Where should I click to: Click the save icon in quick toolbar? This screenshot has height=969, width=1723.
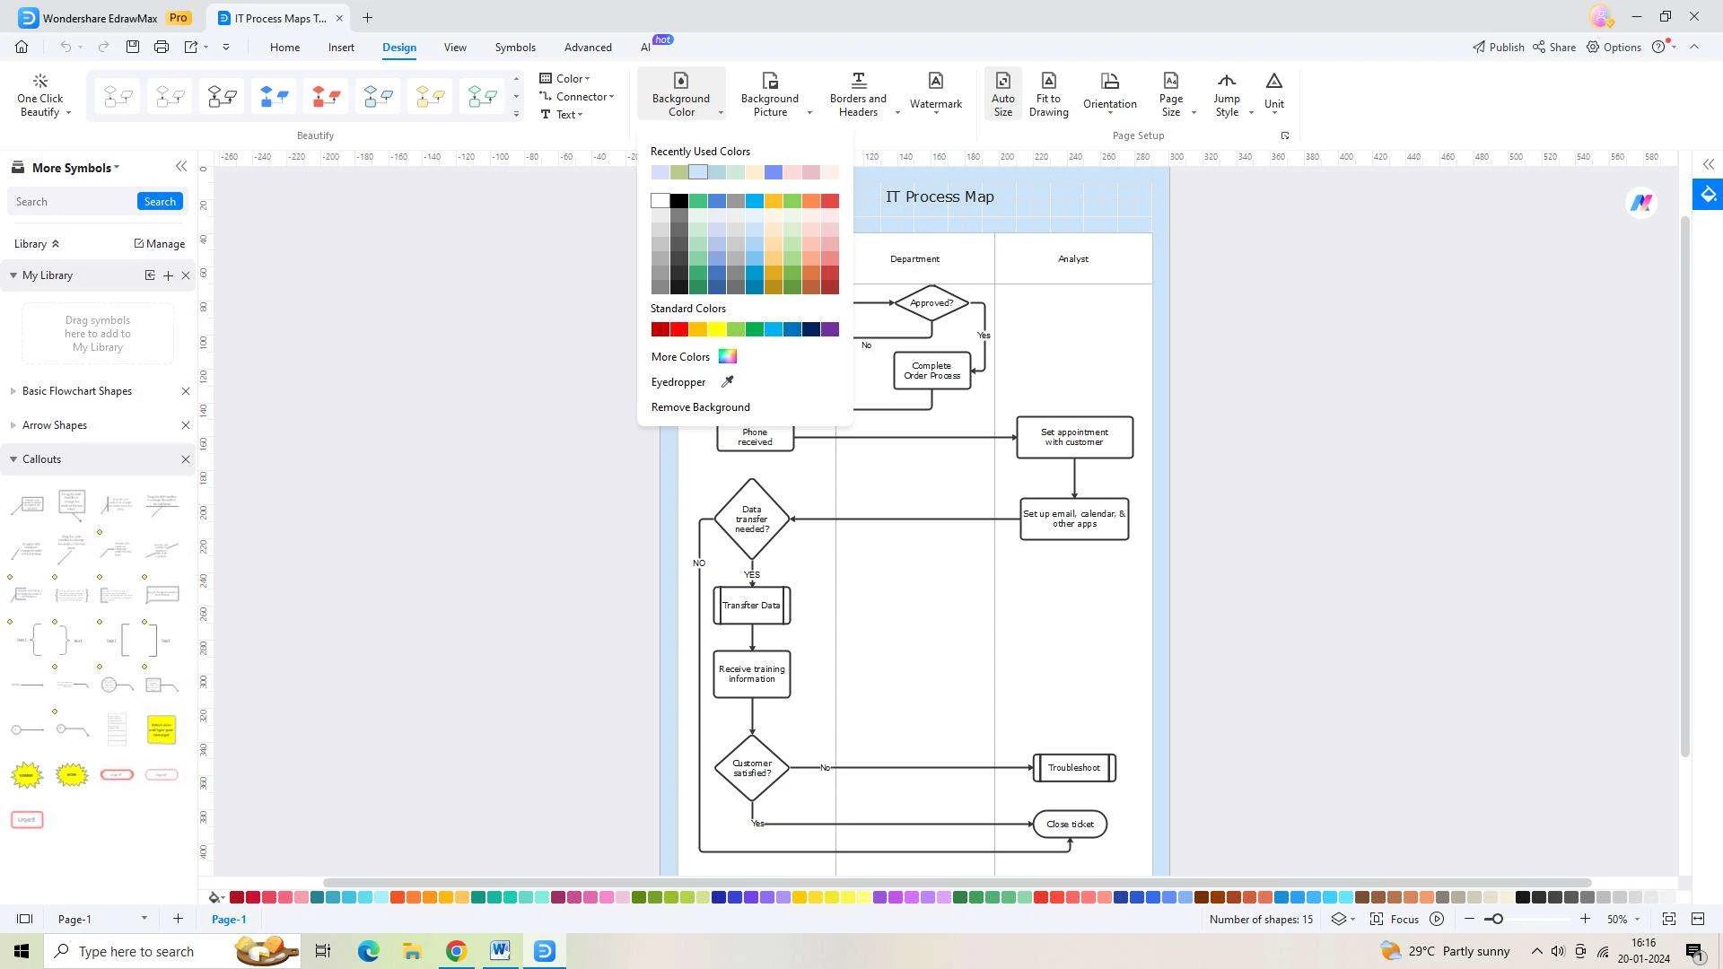pyautogui.click(x=133, y=47)
